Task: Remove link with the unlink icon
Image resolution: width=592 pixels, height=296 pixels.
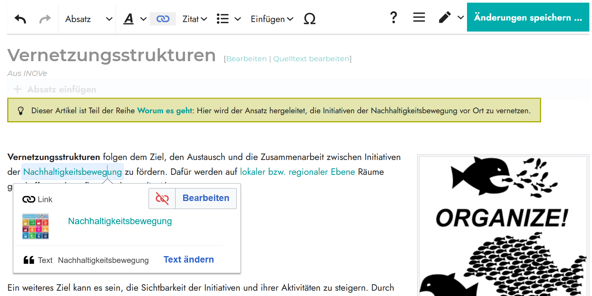Action: pyautogui.click(x=162, y=198)
